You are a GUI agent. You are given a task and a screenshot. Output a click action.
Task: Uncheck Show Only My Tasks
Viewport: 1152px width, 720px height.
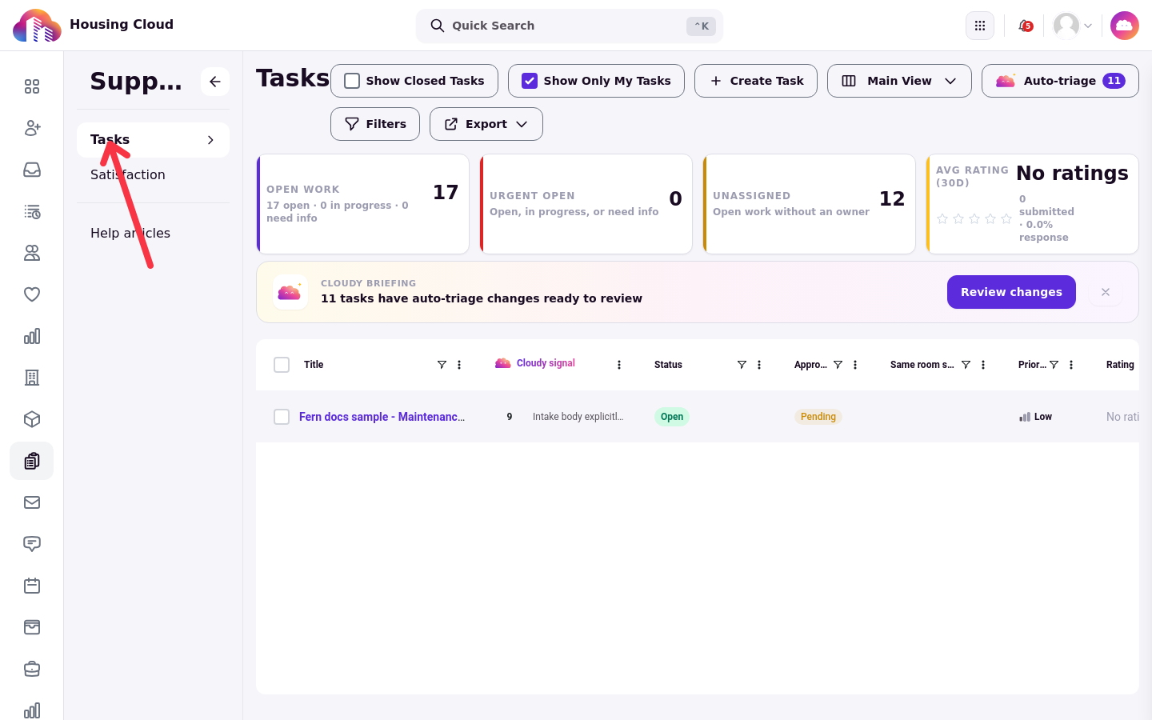point(530,81)
